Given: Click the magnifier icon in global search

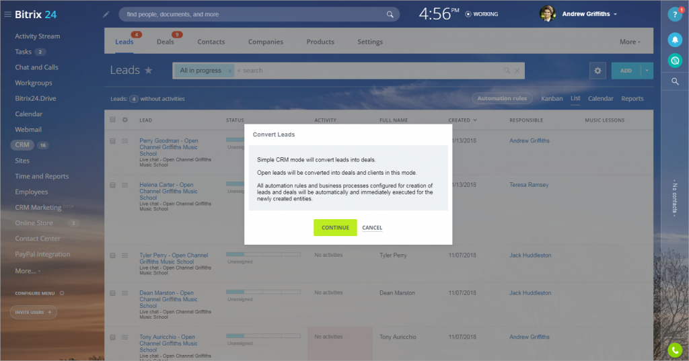Looking at the screenshot, I should point(390,15).
